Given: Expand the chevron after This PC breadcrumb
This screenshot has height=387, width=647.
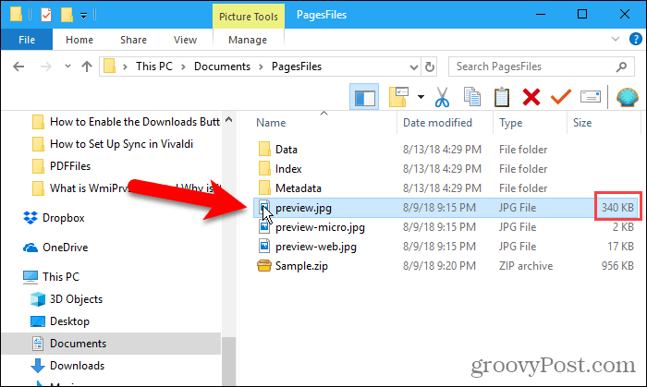Looking at the screenshot, I should [x=183, y=67].
